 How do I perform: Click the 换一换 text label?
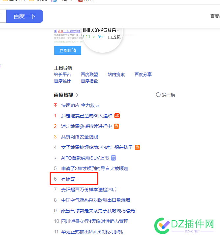pos(168,95)
